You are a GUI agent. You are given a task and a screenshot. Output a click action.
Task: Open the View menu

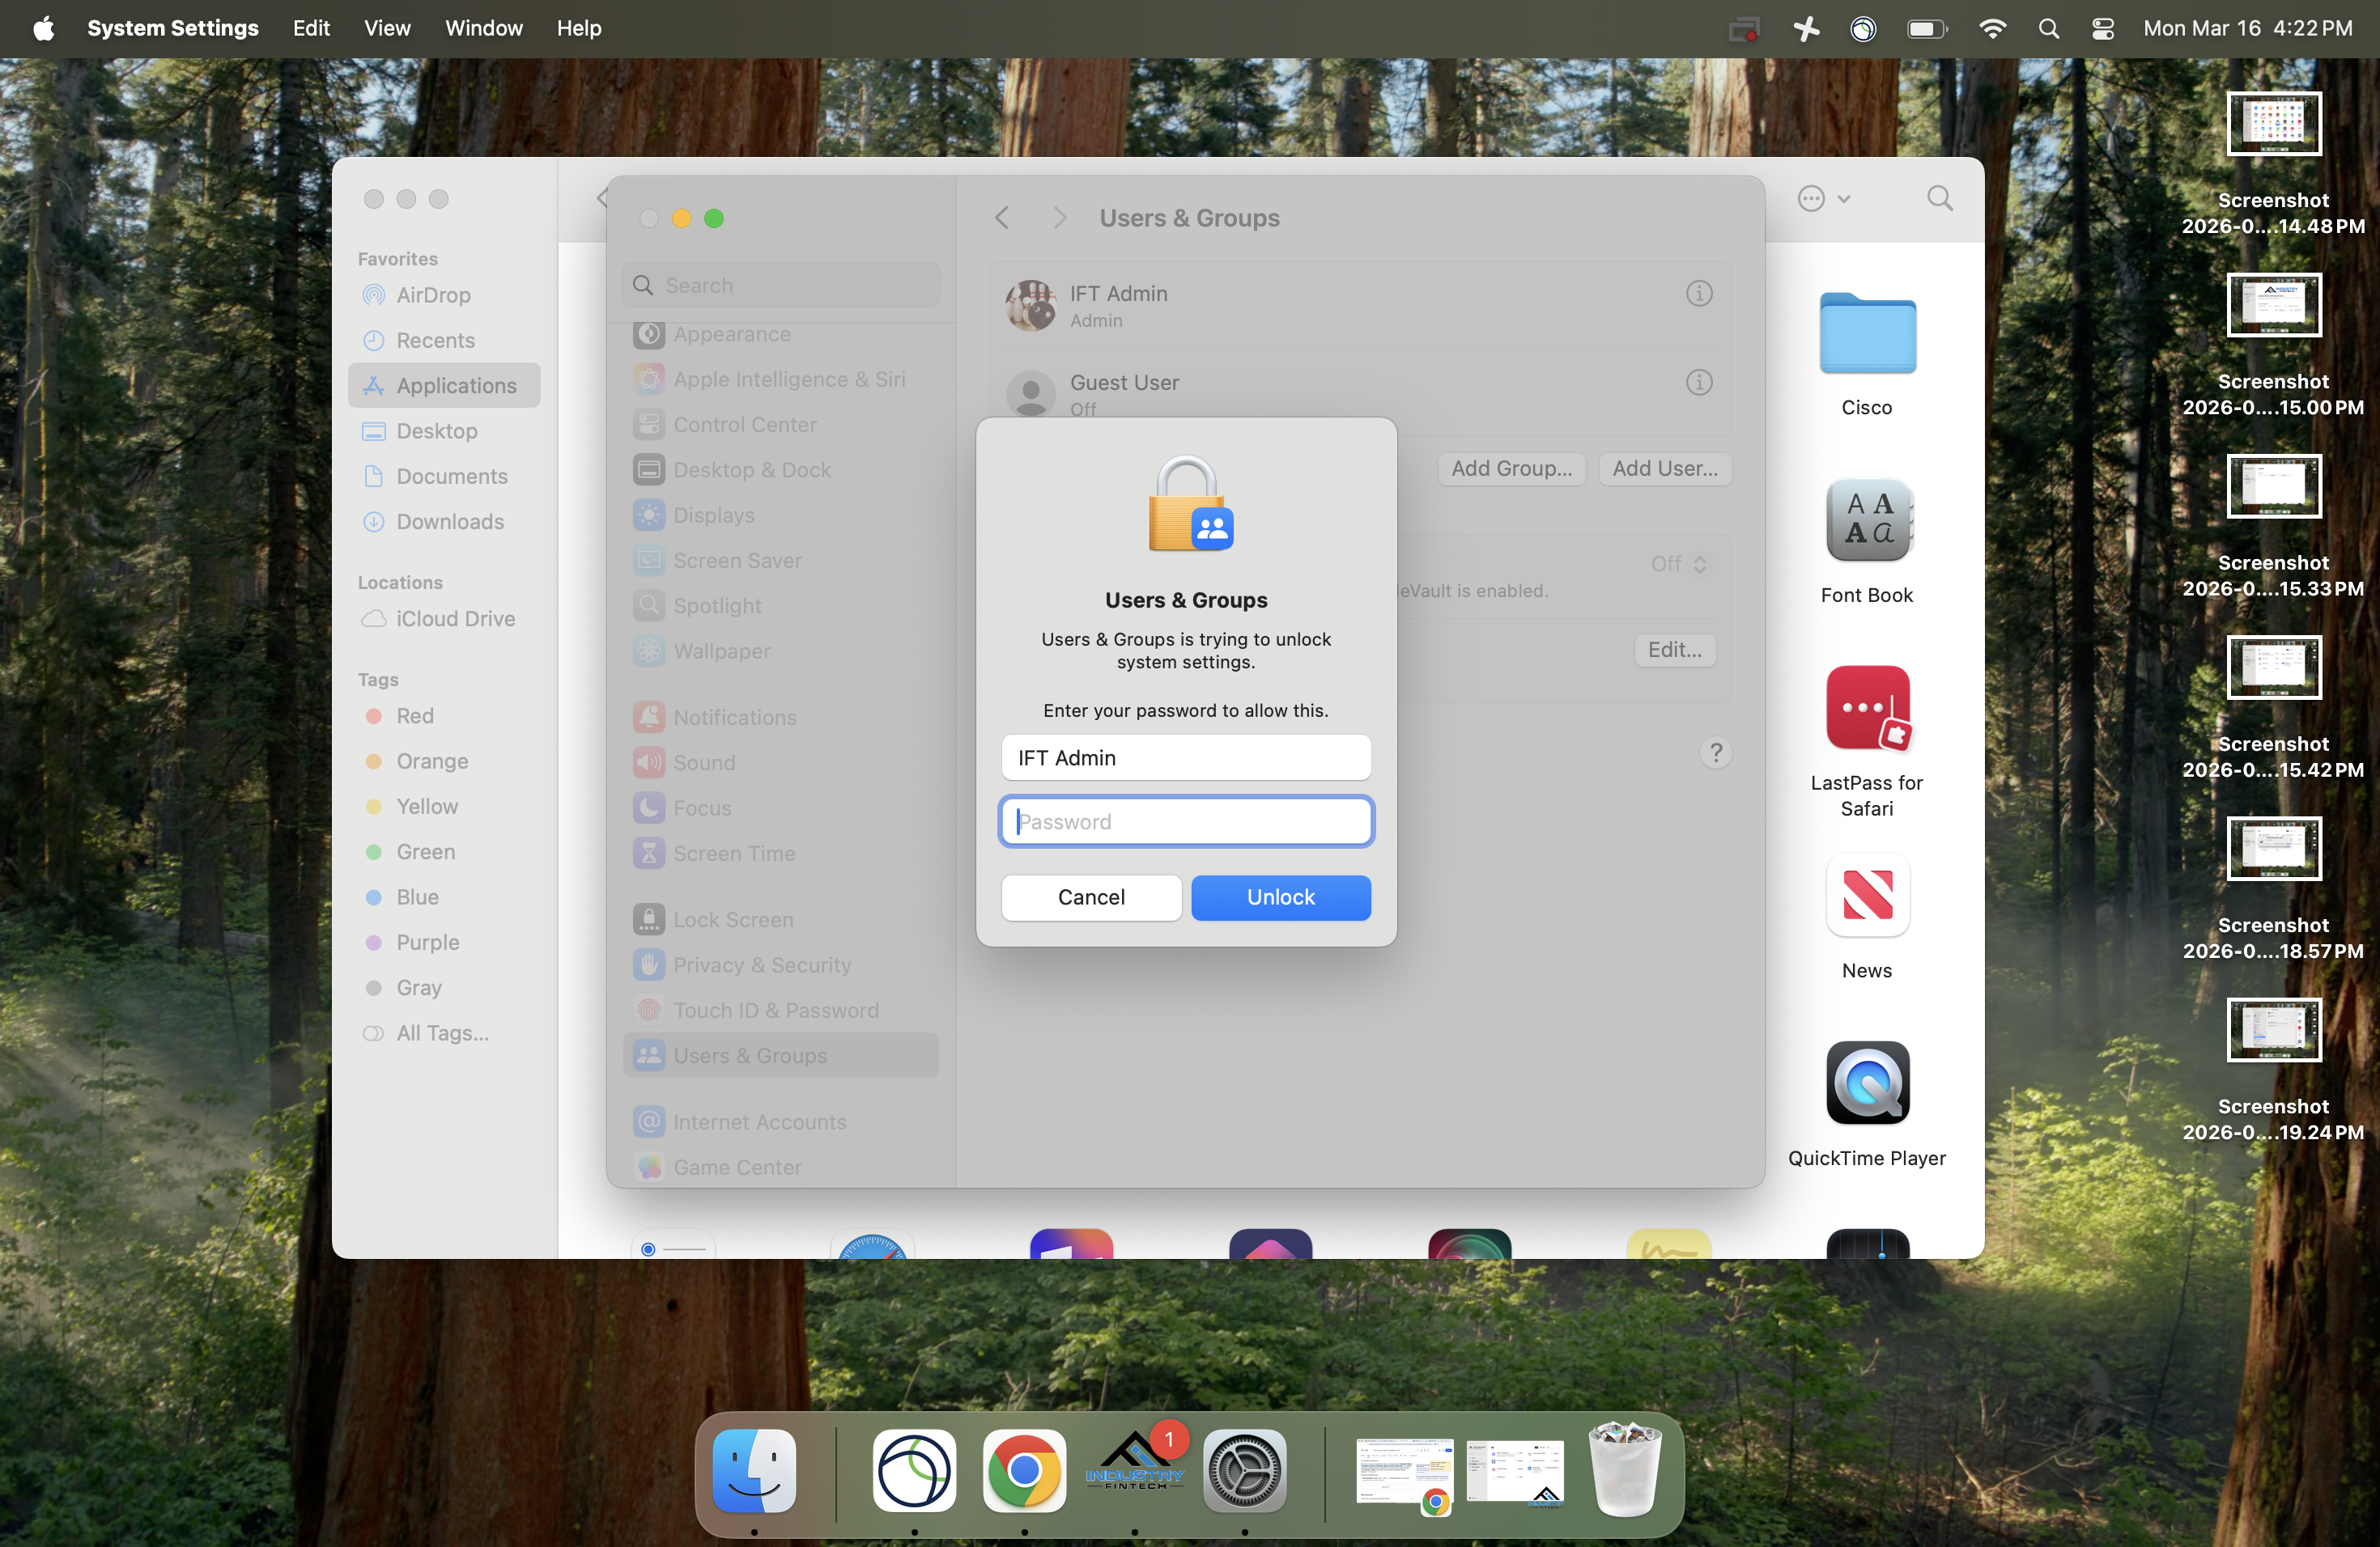click(x=387, y=28)
